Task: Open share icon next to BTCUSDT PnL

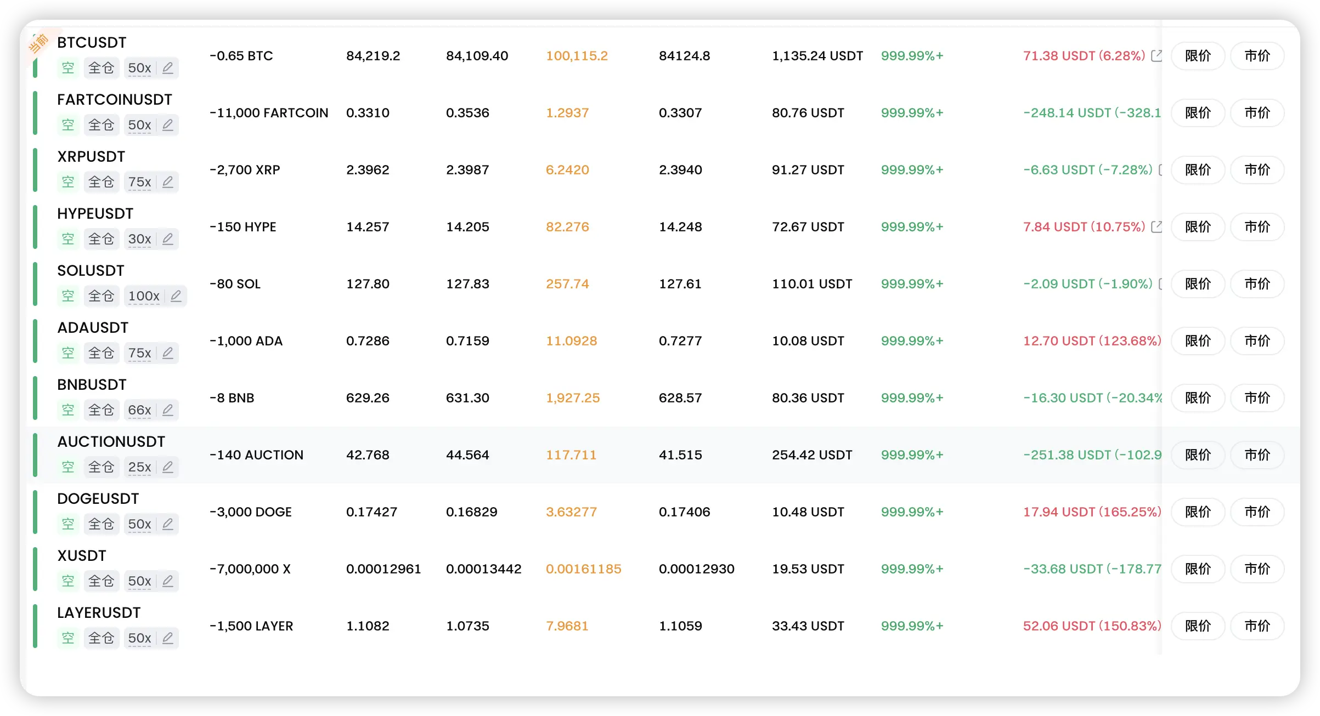Action: [x=1157, y=55]
